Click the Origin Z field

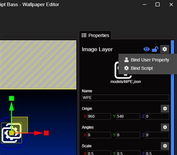click(157, 116)
